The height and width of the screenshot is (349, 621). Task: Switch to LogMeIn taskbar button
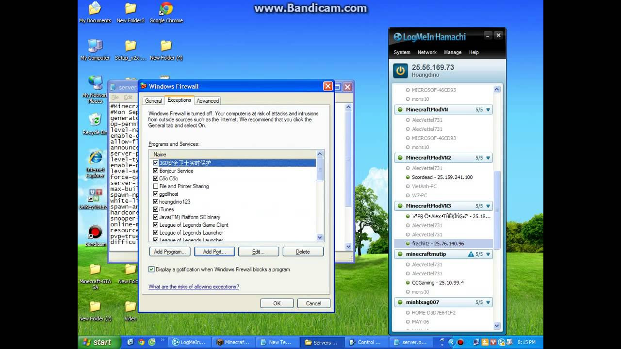click(x=189, y=342)
